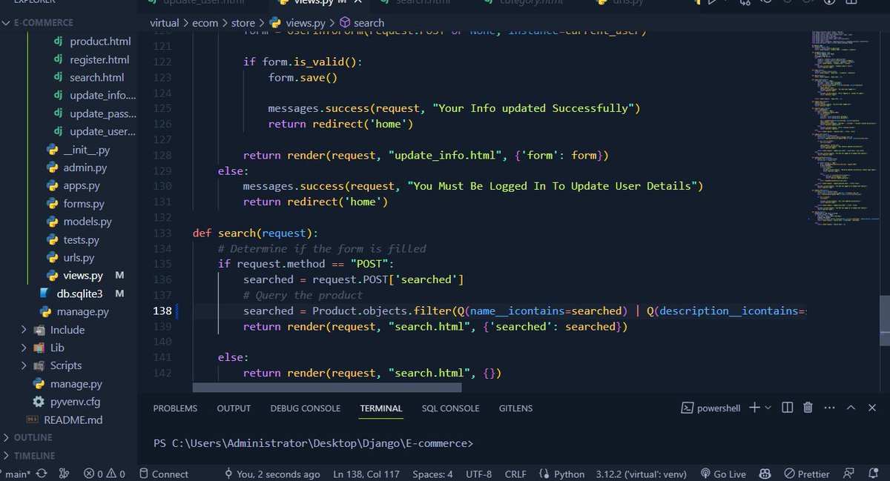The image size is (890, 481).
Task: Kill terminal with the trash icon
Action: pos(808,408)
